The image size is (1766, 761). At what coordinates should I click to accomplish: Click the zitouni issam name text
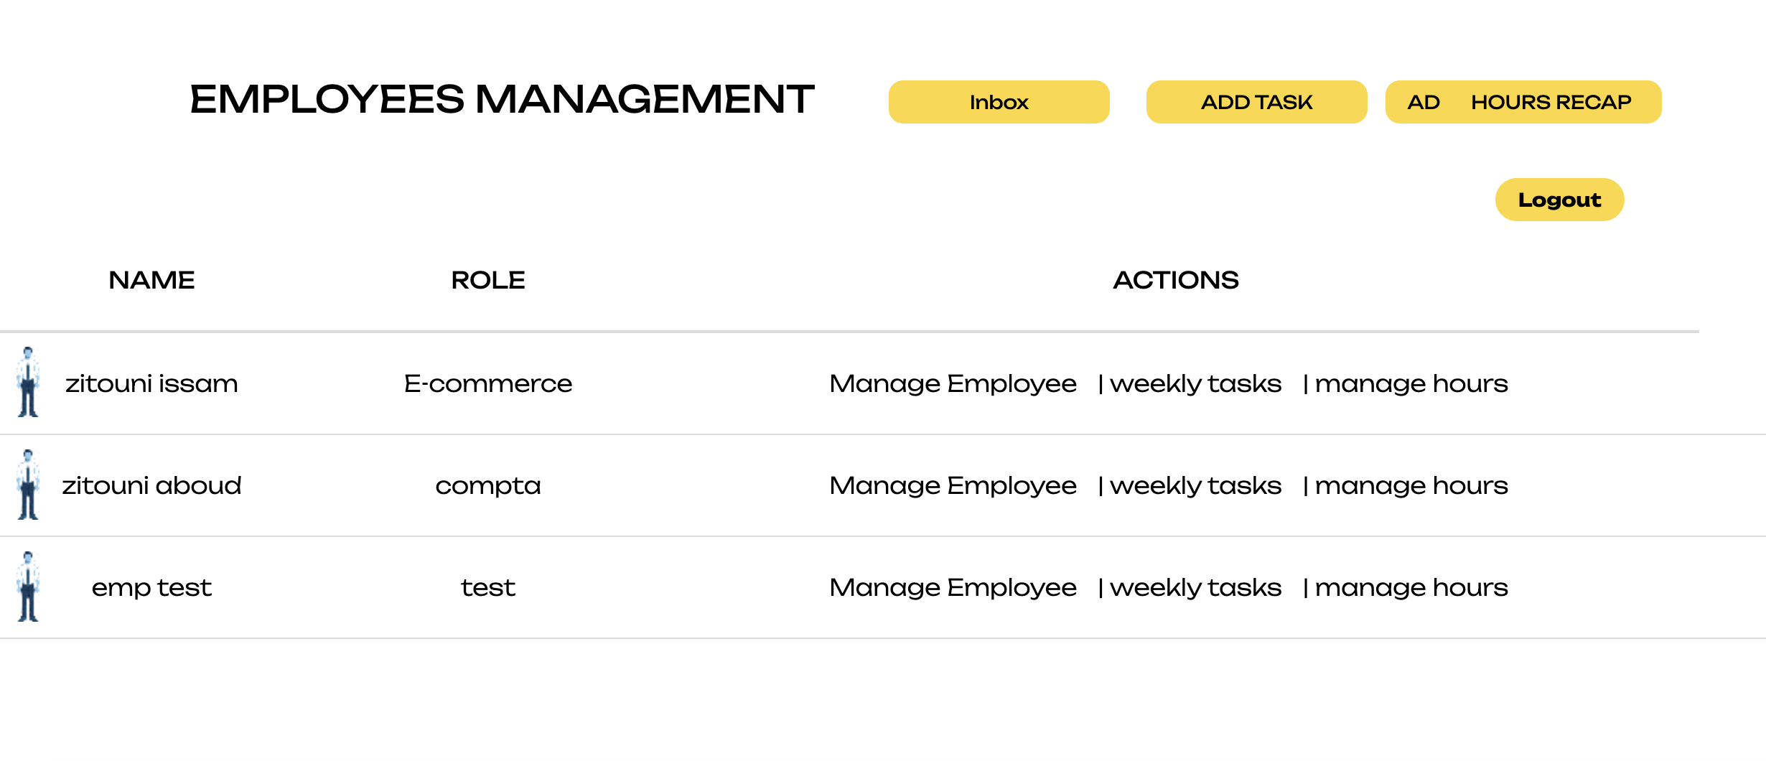(151, 383)
